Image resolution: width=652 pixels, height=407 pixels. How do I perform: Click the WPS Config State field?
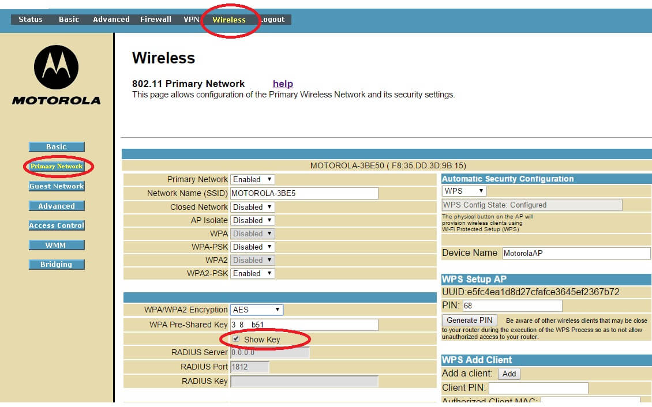pyautogui.click(x=532, y=205)
